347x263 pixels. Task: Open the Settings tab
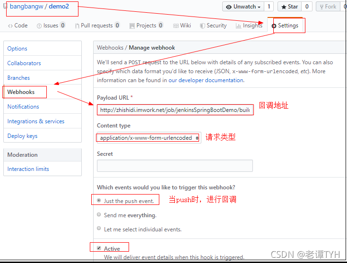[285, 25]
